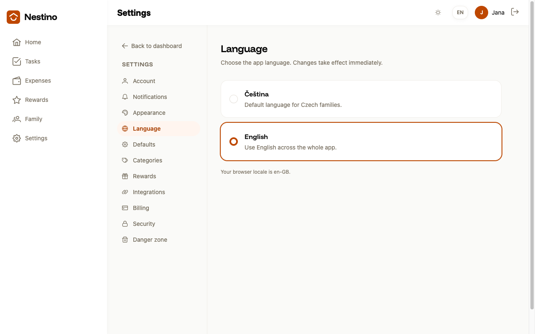Click the Jana user avatar

481,13
